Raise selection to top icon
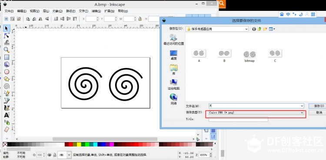 pos(75,19)
